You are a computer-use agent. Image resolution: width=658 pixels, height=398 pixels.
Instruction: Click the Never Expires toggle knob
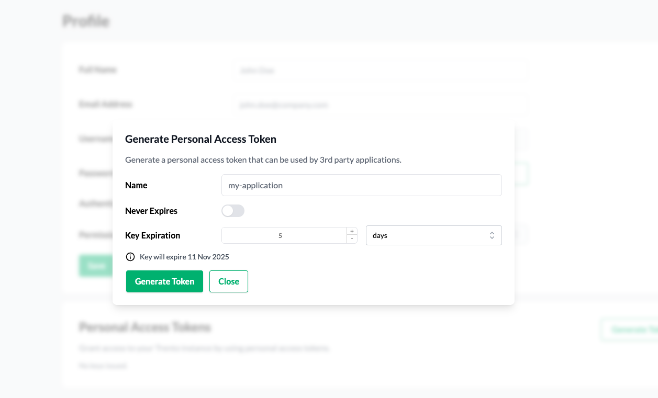point(228,210)
